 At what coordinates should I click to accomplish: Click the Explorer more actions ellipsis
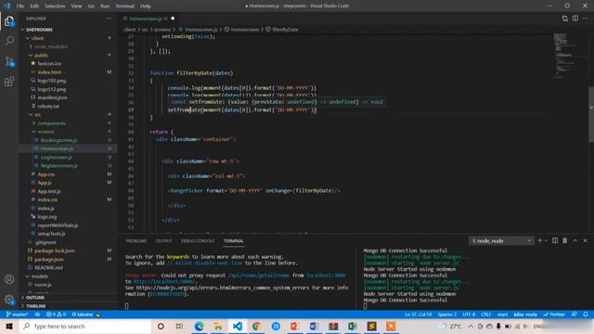109,19
